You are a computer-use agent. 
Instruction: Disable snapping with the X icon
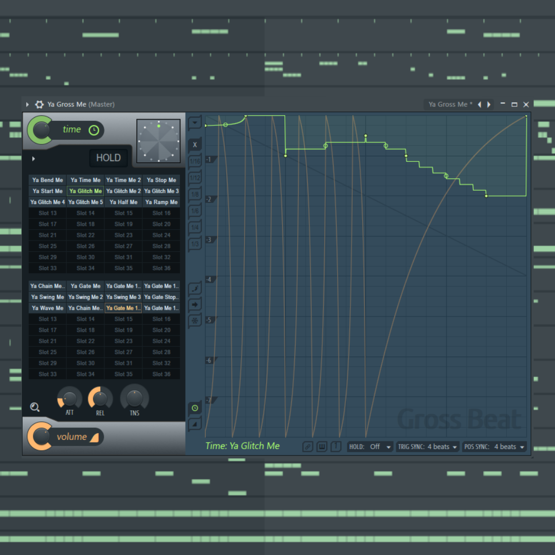(x=195, y=144)
